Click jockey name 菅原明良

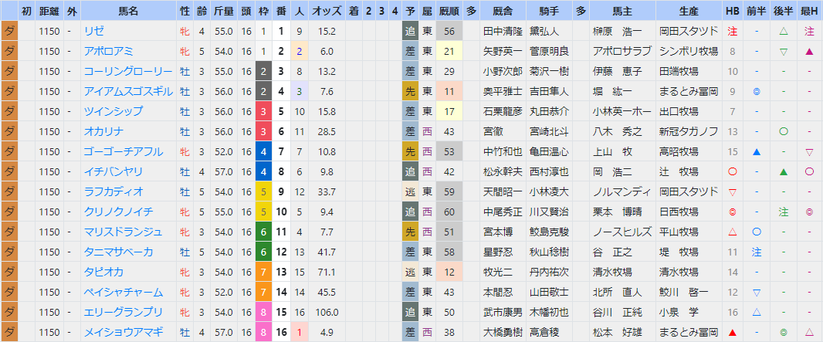[x=549, y=52]
